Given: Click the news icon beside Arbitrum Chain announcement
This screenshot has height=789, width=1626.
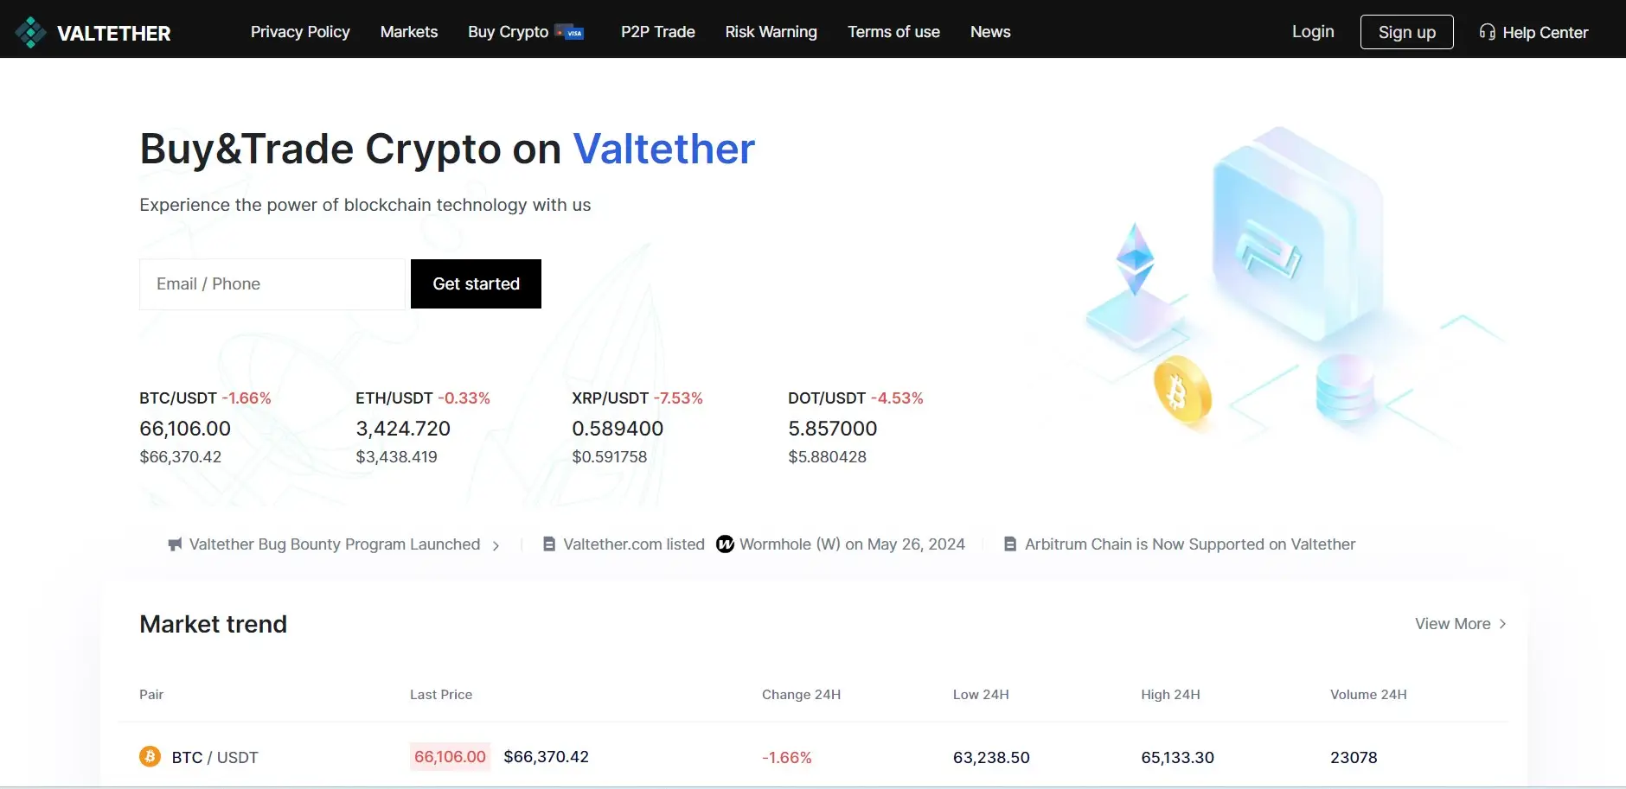Looking at the screenshot, I should point(1009,544).
